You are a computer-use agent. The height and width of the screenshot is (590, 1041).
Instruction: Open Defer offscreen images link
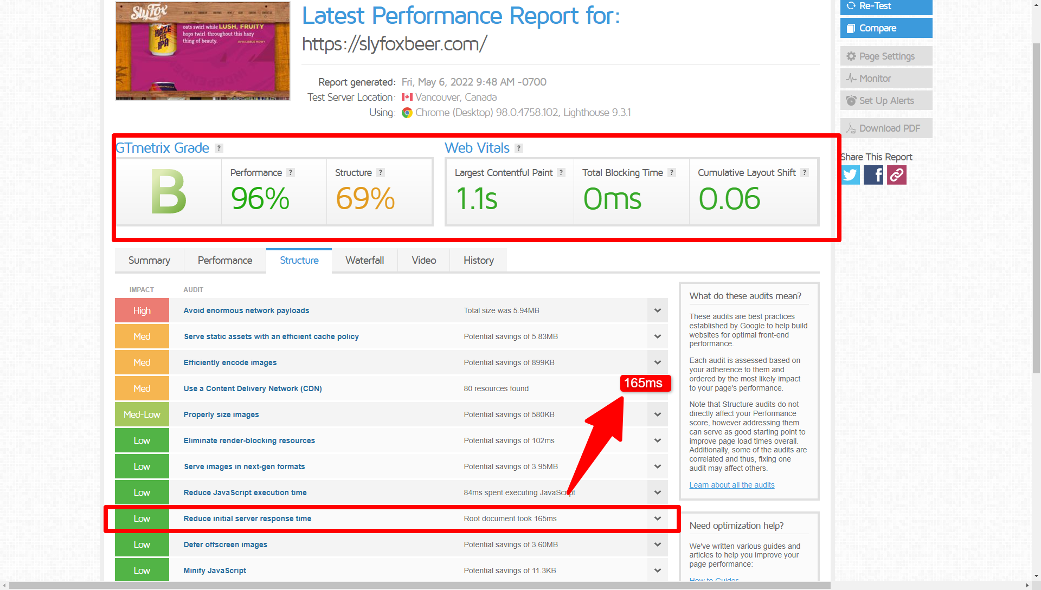[225, 544]
